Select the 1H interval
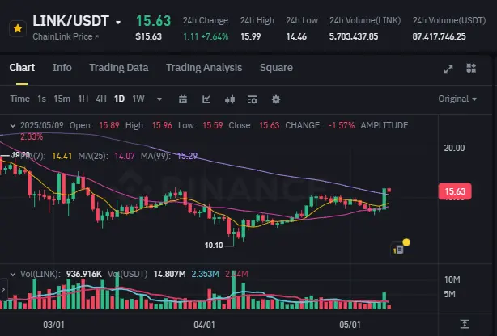Screen dimensions: 497x336 click(83, 99)
